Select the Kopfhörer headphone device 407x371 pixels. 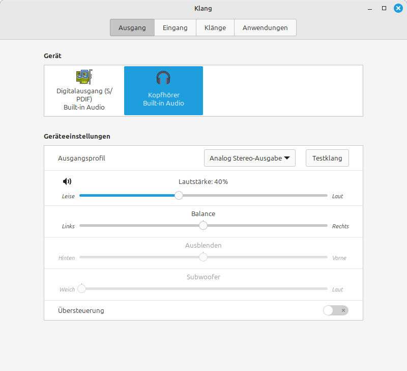coord(163,90)
